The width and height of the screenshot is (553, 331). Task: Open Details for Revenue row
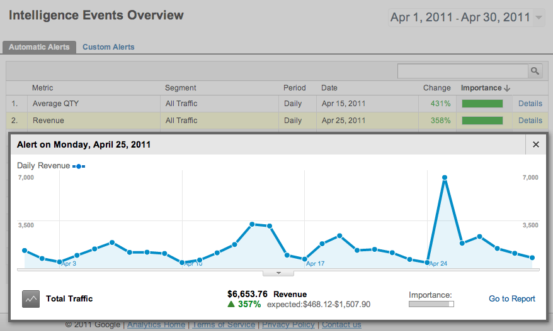pos(530,121)
